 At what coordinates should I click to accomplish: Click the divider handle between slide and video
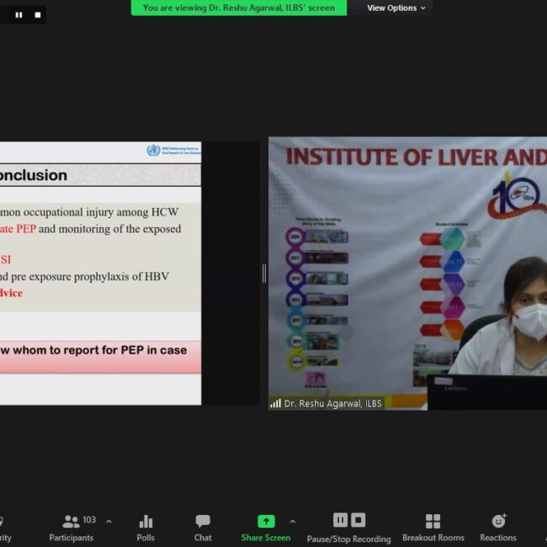[263, 273]
